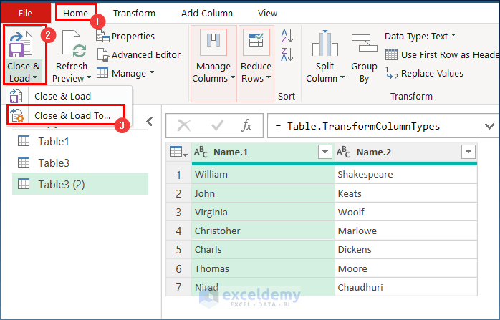Click cell 'Keats'
The width and height of the screenshot is (500, 320).
click(x=406, y=193)
